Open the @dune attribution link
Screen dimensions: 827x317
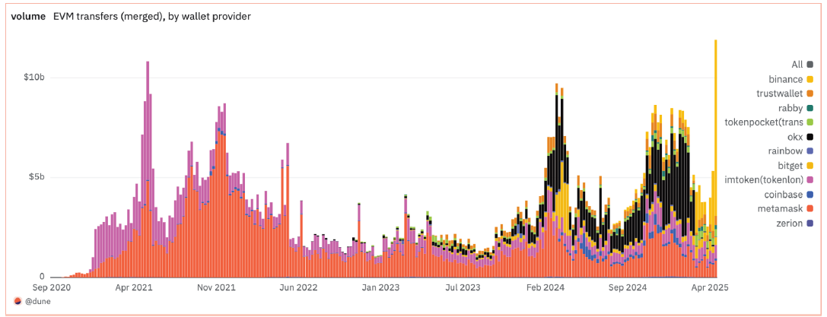(x=37, y=301)
